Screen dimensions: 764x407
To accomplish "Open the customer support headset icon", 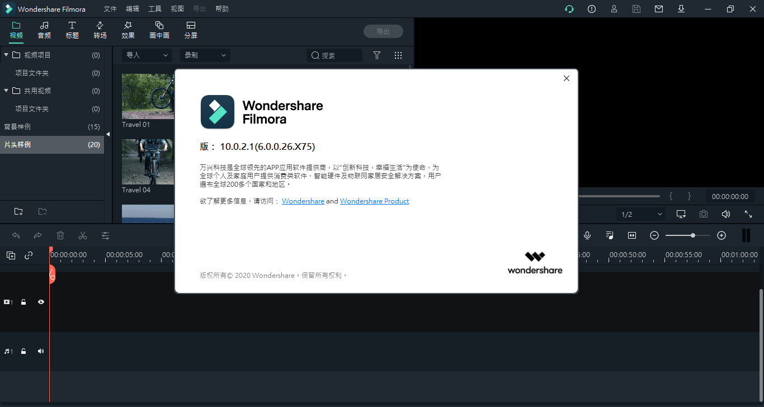I will (x=569, y=9).
